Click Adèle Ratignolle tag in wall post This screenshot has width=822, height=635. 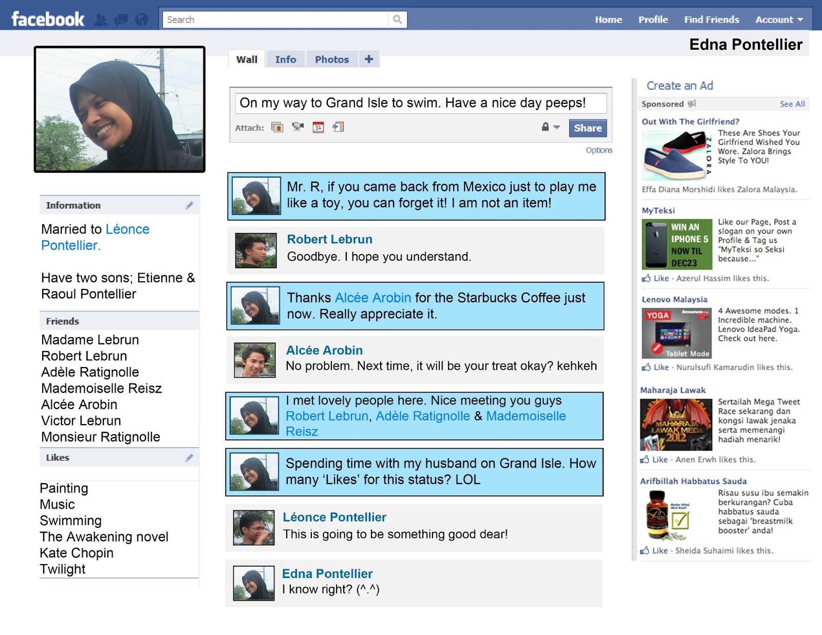423,416
